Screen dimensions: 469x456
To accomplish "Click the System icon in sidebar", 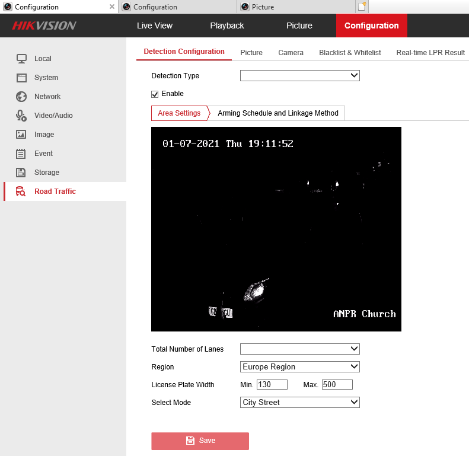I will coord(21,78).
